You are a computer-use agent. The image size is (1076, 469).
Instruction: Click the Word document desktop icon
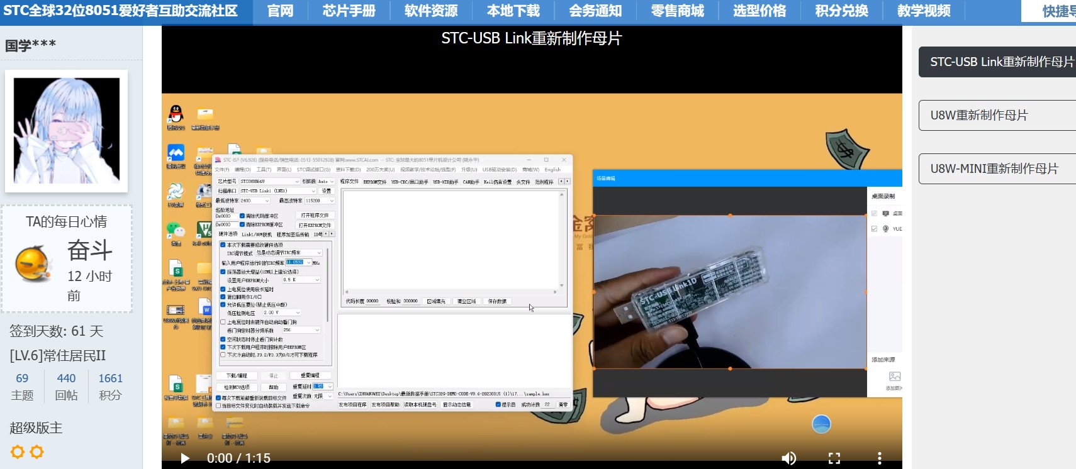(205, 307)
